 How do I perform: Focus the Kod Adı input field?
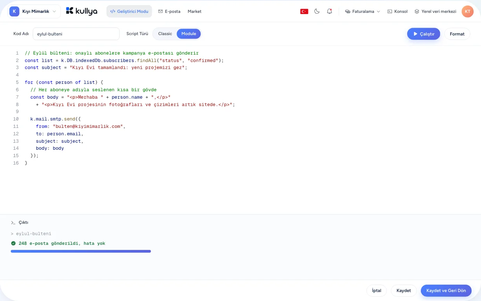(x=76, y=34)
